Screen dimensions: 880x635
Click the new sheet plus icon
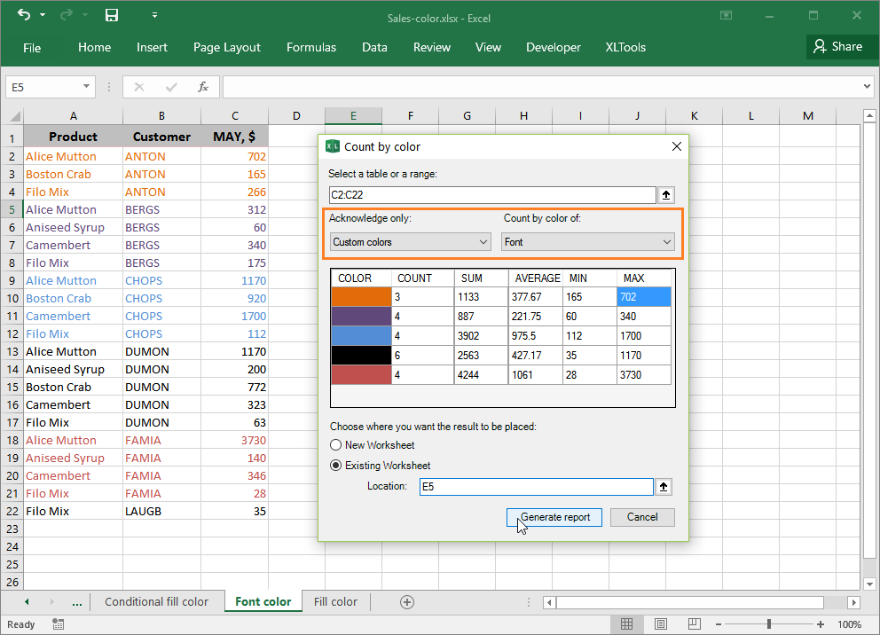coord(407,601)
